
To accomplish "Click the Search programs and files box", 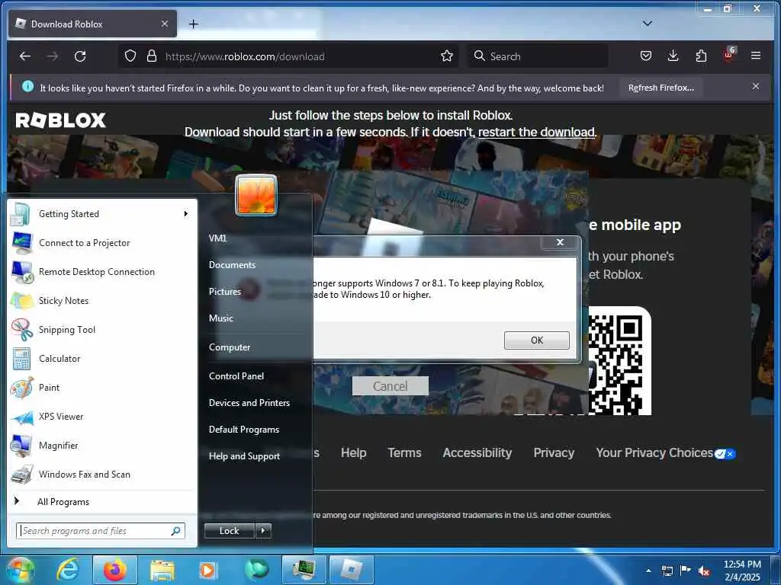I will pos(101,531).
